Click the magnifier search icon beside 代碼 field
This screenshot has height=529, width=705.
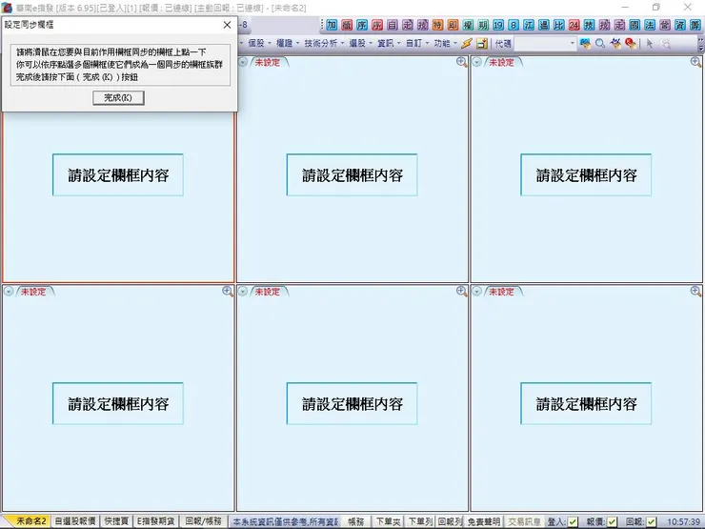click(x=600, y=44)
